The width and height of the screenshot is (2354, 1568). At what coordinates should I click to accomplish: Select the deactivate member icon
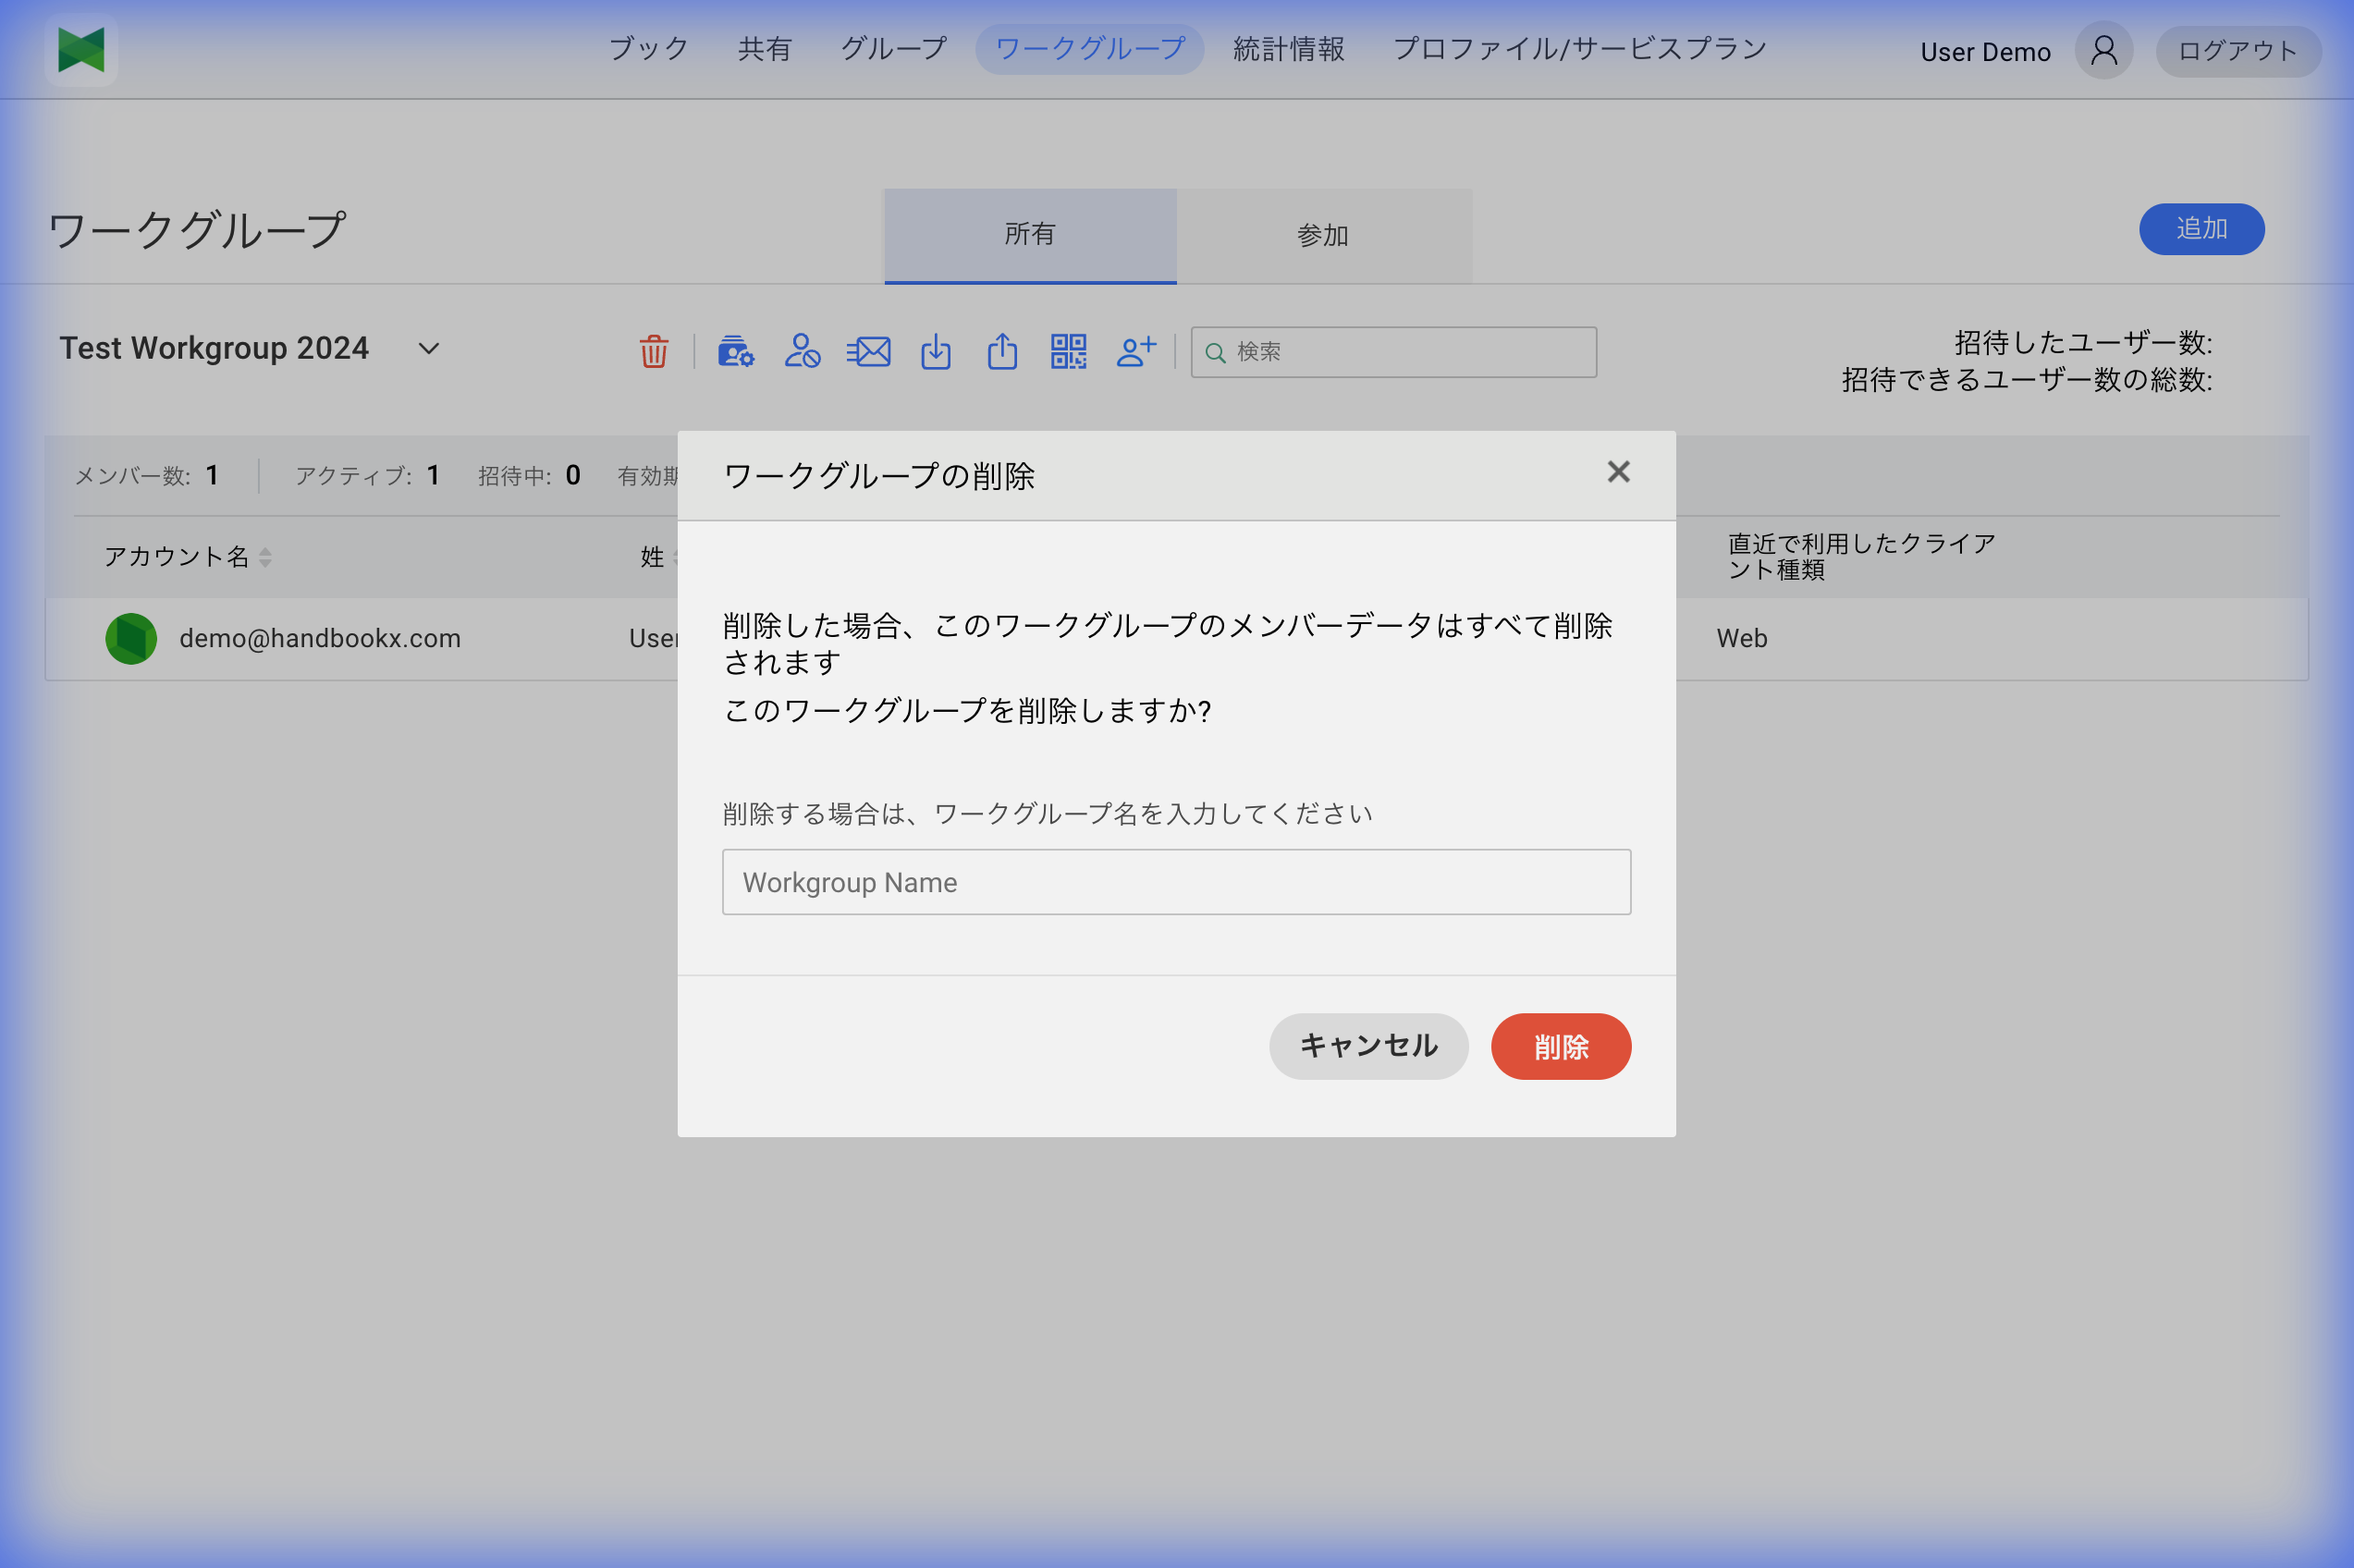click(801, 352)
